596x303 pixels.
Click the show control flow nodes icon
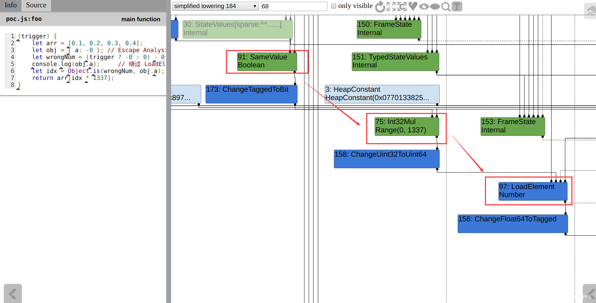402,6
